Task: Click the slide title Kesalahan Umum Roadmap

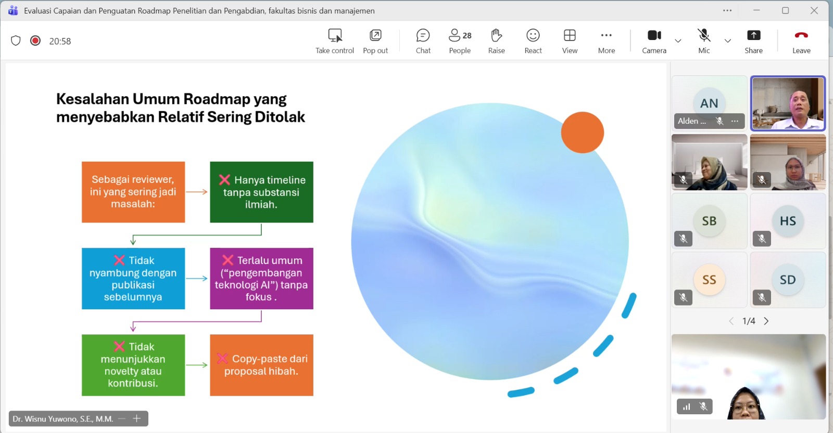Action: (x=181, y=108)
